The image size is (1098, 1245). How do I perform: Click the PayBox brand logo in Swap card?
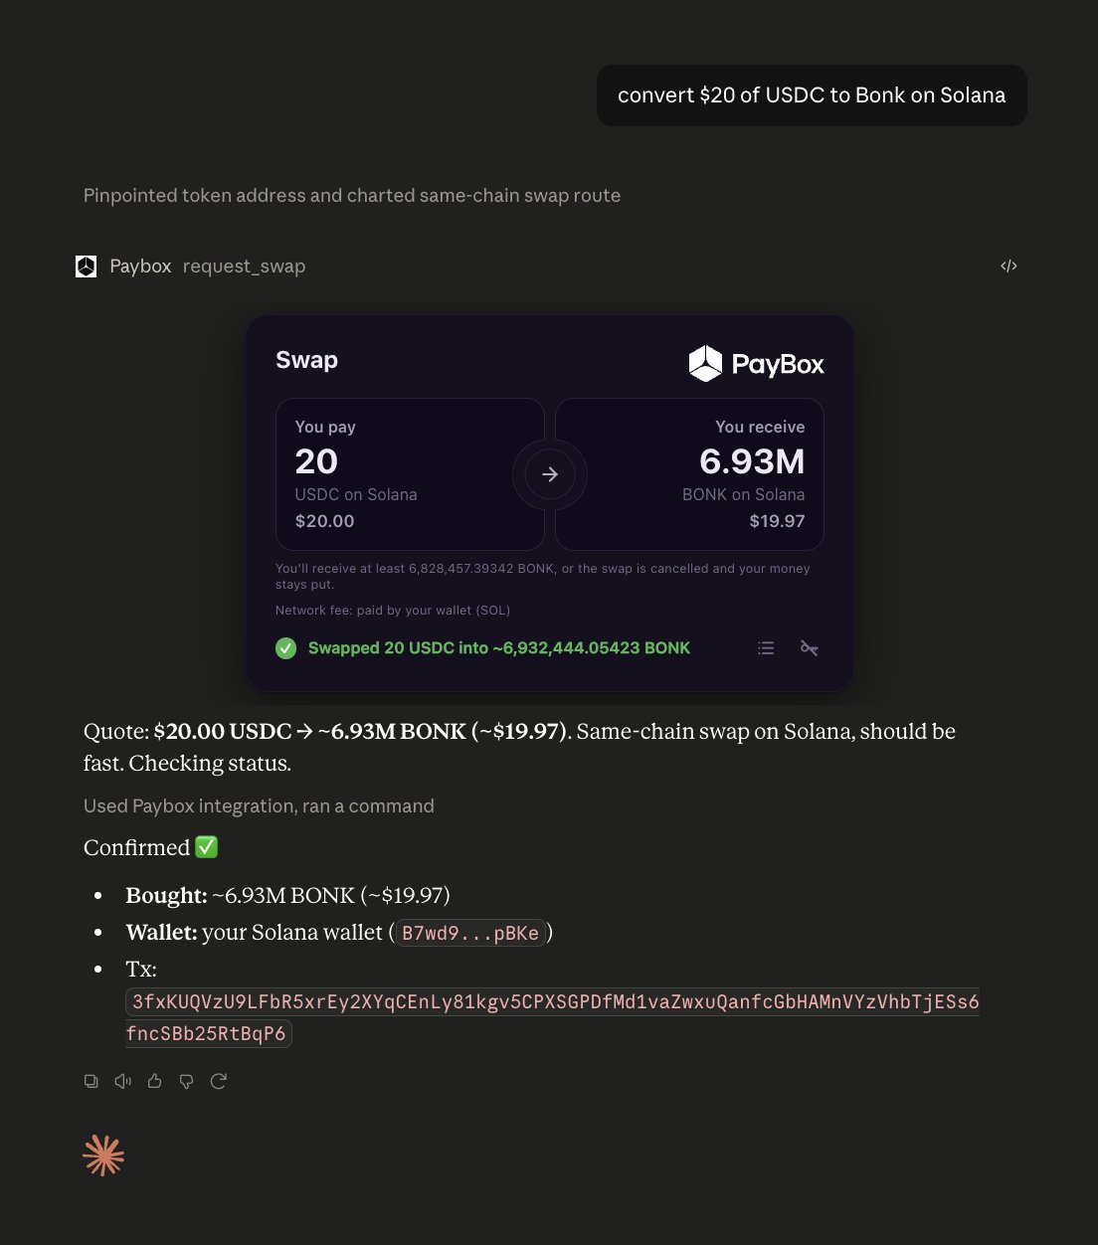coord(756,364)
